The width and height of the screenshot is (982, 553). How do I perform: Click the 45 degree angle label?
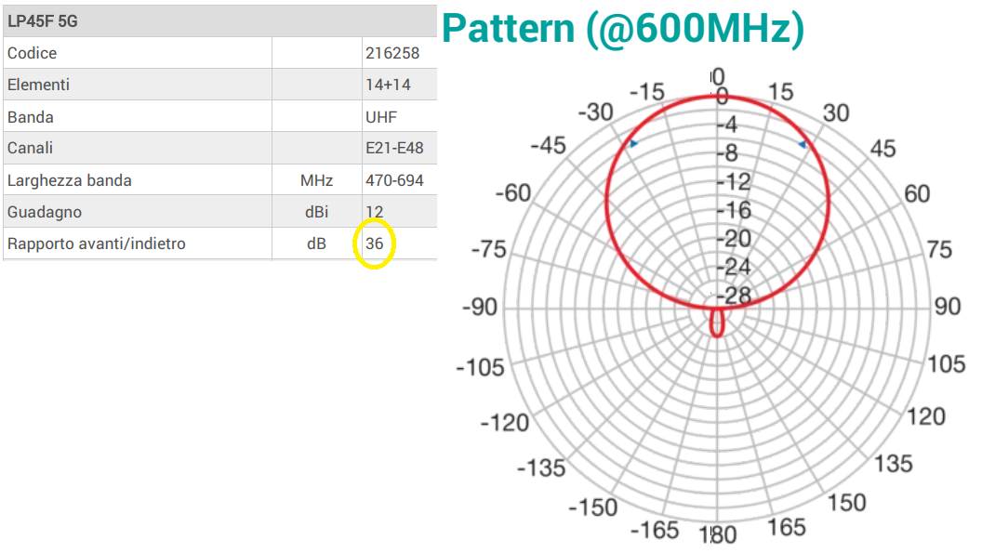click(882, 149)
